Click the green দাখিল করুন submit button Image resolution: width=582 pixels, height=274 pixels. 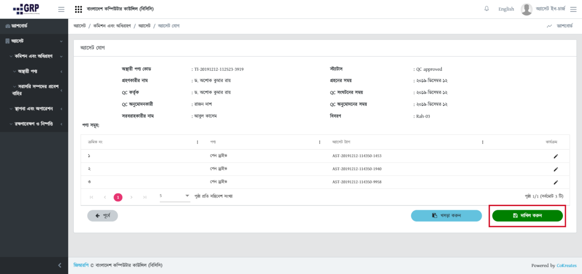pyautogui.click(x=527, y=215)
